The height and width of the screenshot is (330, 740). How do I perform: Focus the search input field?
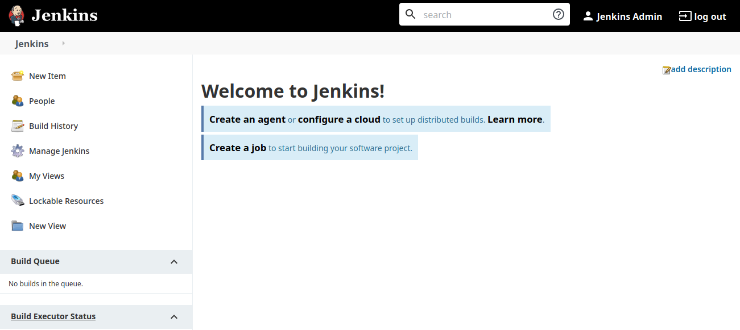click(485, 14)
